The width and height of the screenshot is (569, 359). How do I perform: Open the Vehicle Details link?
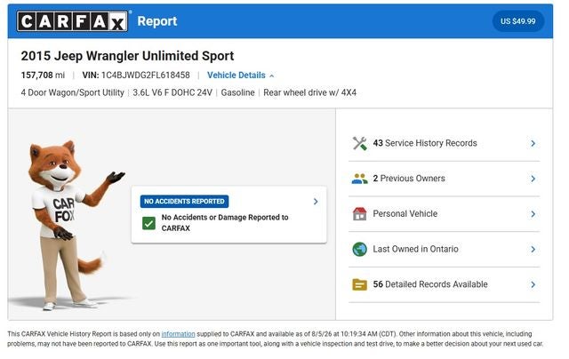click(236, 75)
